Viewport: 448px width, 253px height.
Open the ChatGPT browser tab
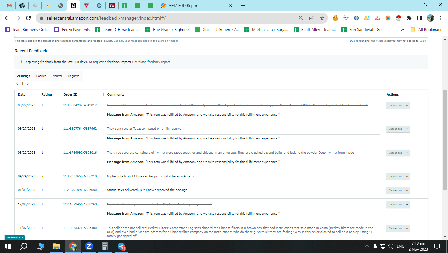pos(22,6)
